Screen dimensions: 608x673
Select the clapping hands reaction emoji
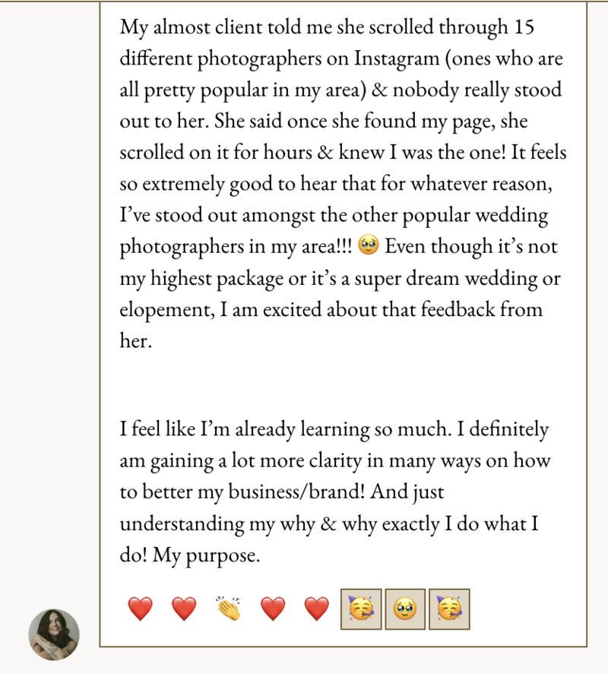click(x=228, y=608)
